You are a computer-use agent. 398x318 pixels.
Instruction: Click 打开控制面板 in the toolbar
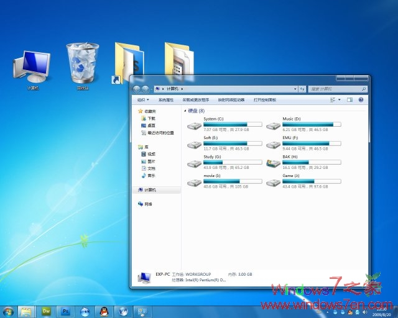pyautogui.click(x=265, y=100)
